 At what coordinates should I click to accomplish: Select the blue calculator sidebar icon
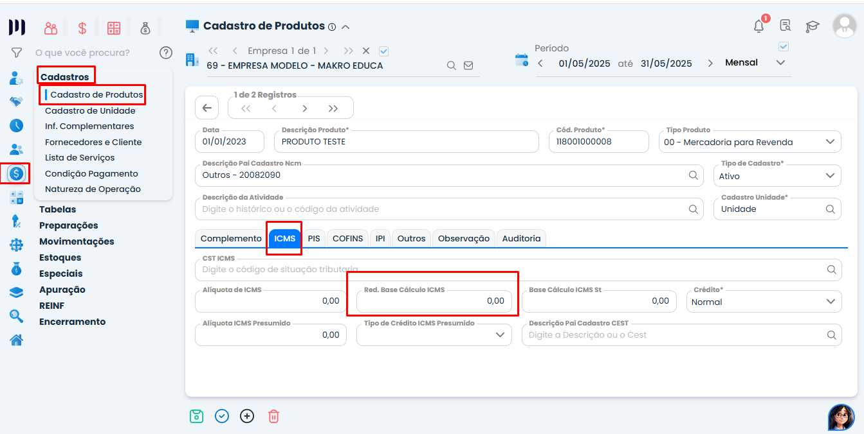17,198
